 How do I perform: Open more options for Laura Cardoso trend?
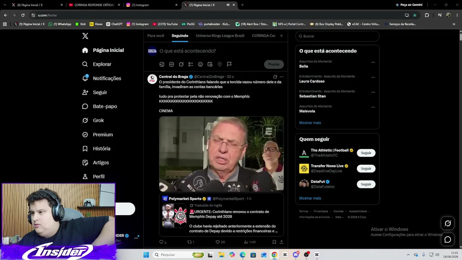373,77
